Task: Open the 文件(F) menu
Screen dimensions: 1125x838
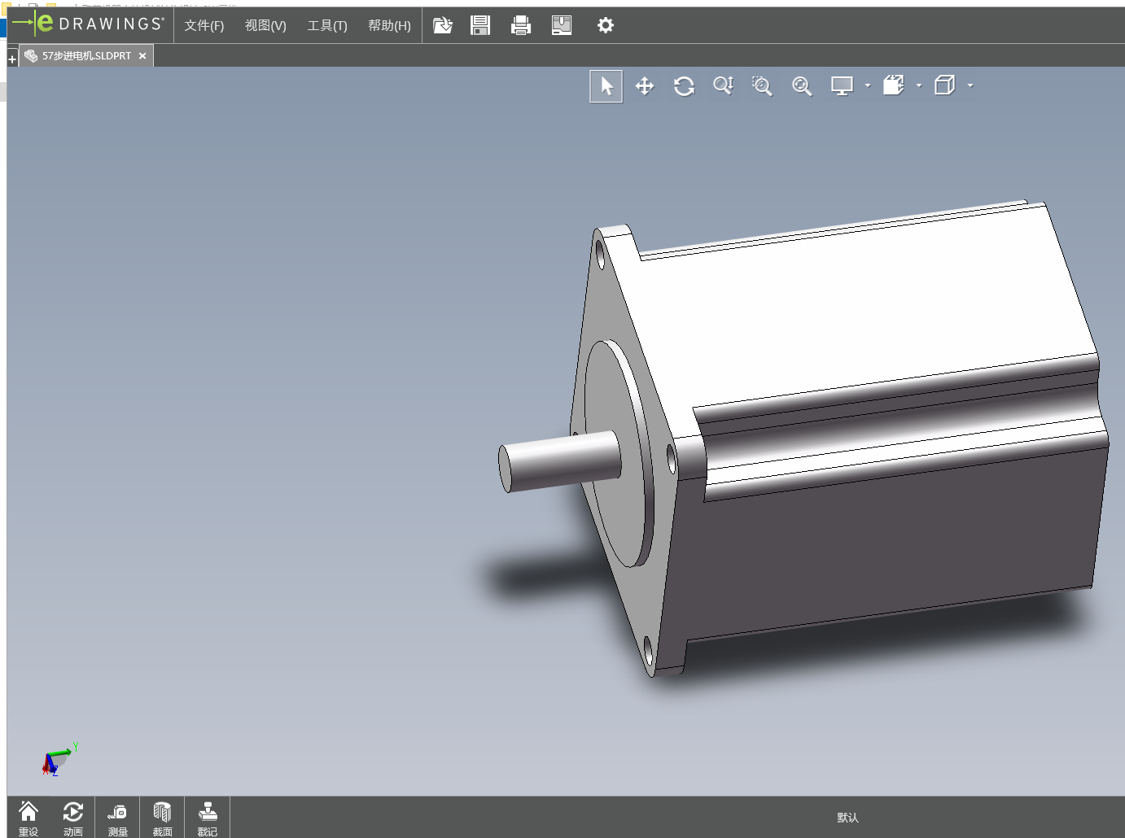Action: pyautogui.click(x=204, y=25)
